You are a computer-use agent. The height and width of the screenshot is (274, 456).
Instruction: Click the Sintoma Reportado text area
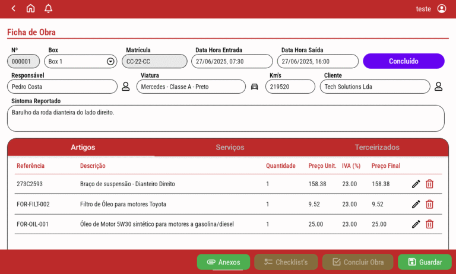click(226, 118)
